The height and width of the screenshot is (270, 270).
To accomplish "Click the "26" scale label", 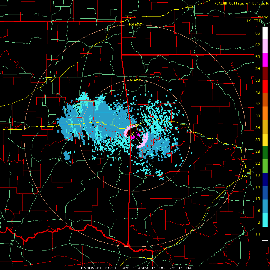I will [x=258, y=151].
